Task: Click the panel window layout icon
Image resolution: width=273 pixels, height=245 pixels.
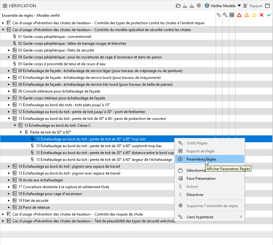Action: point(267,6)
